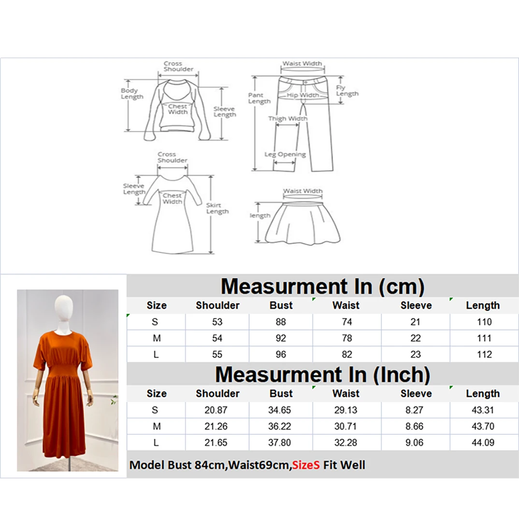The width and height of the screenshot is (519, 519).
Task: Click bust value 96 for size L
Action: 281,354
